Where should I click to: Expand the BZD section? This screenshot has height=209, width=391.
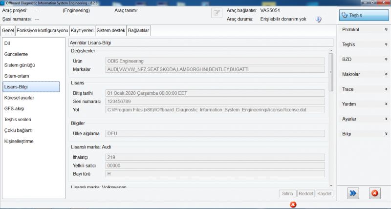pos(363,59)
